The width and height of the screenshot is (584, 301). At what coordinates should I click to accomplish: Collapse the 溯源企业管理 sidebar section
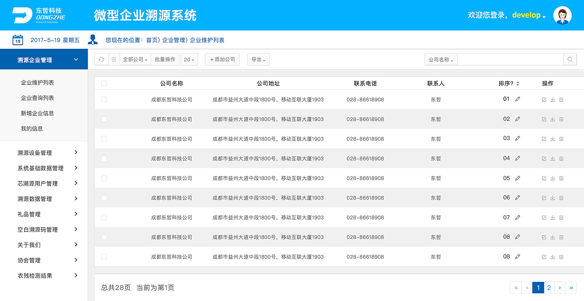[44, 60]
